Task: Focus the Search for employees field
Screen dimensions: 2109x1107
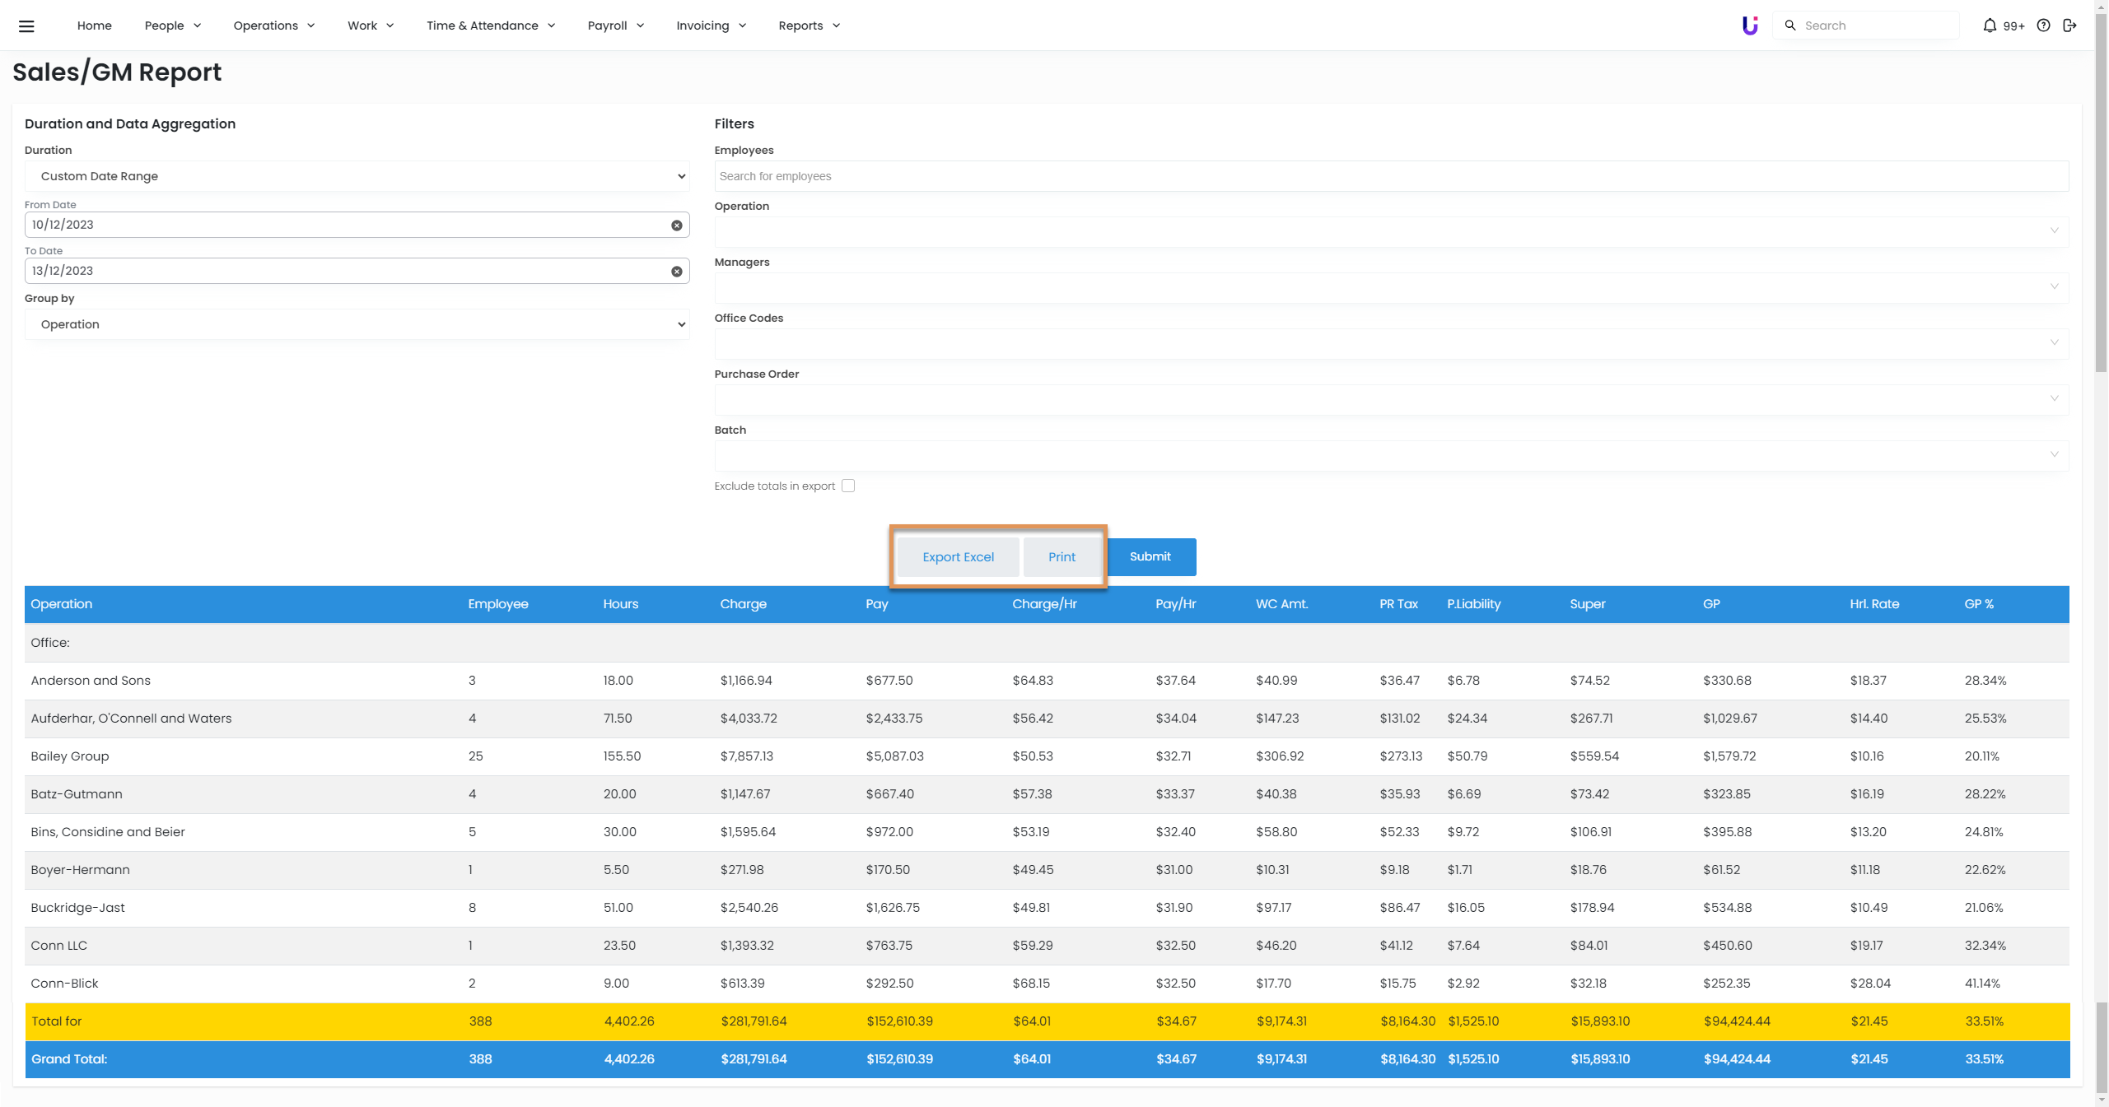Action: click(x=1391, y=176)
